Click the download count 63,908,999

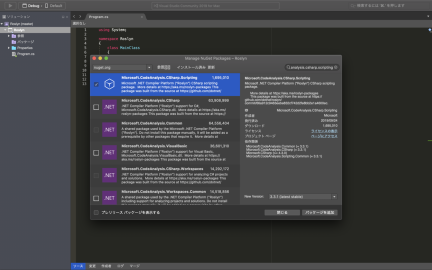pos(218,100)
